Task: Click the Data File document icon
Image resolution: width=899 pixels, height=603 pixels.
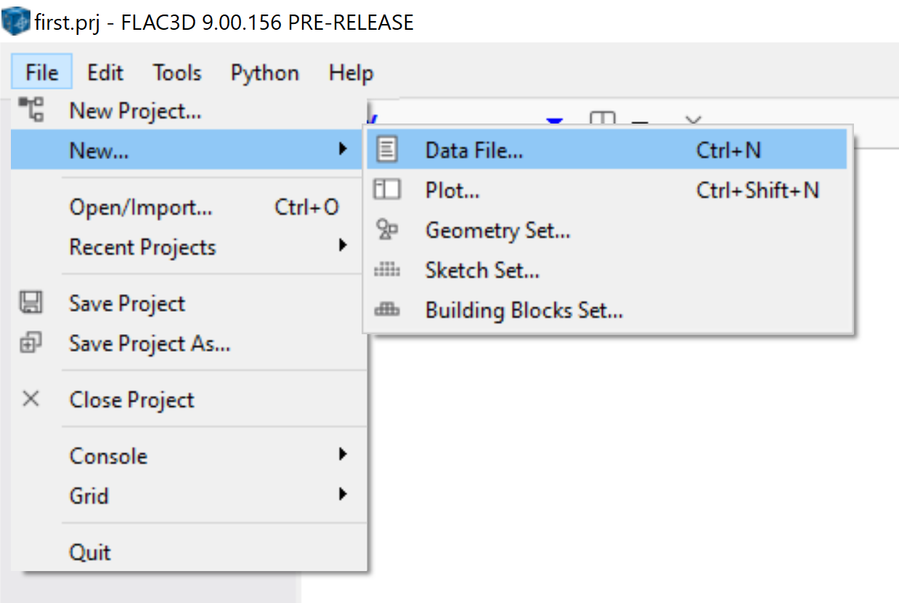Action: tap(386, 150)
